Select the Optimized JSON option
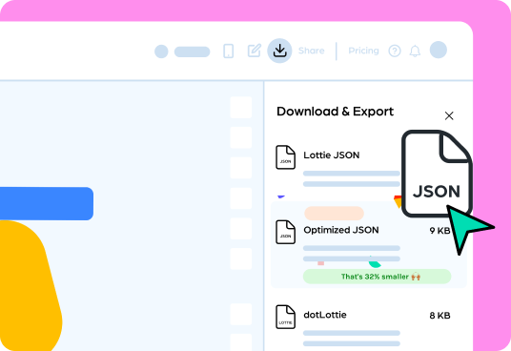511x351 pixels. pyautogui.click(x=369, y=244)
